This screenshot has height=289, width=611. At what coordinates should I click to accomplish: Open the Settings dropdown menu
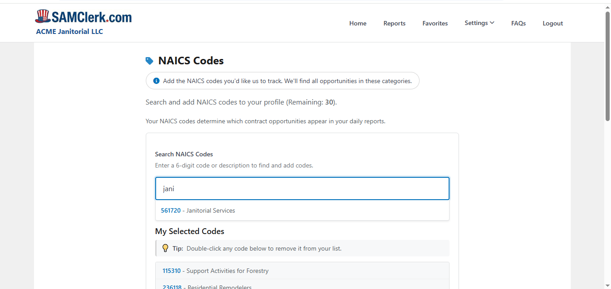479,23
